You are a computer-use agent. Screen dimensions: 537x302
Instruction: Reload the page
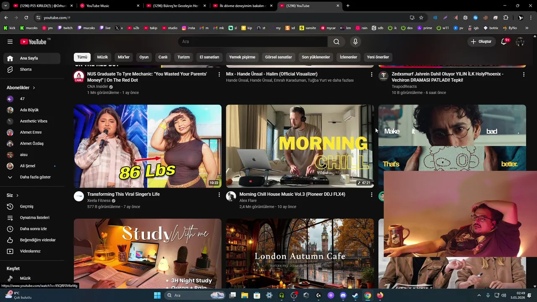[26, 18]
